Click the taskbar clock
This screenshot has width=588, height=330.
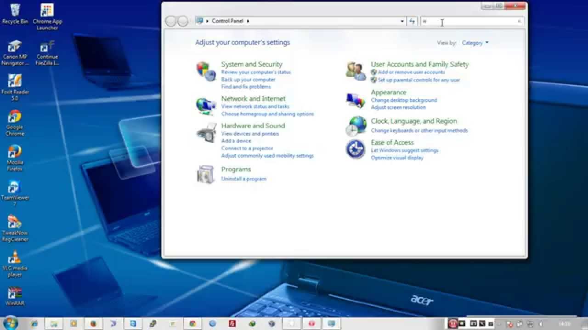(564, 324)
